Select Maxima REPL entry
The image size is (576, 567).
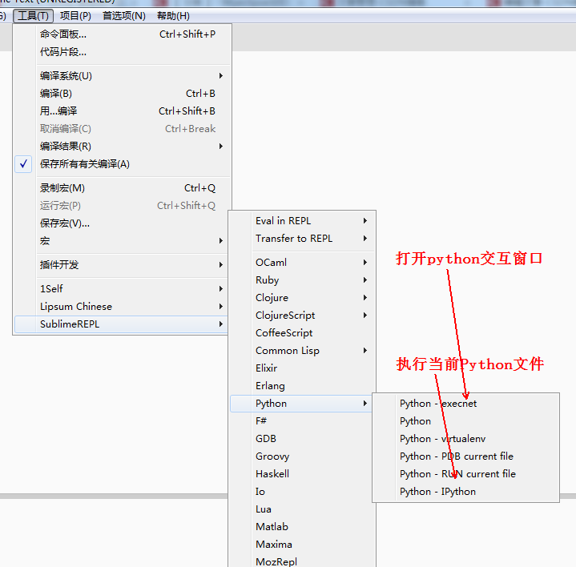tap(302, 545)
